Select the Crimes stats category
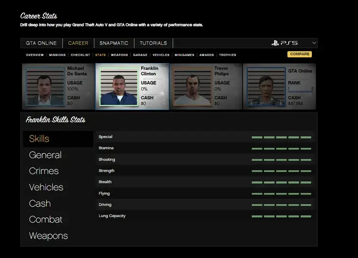Image resolution: width=358 pixels, height=258 pixels. 44,171
